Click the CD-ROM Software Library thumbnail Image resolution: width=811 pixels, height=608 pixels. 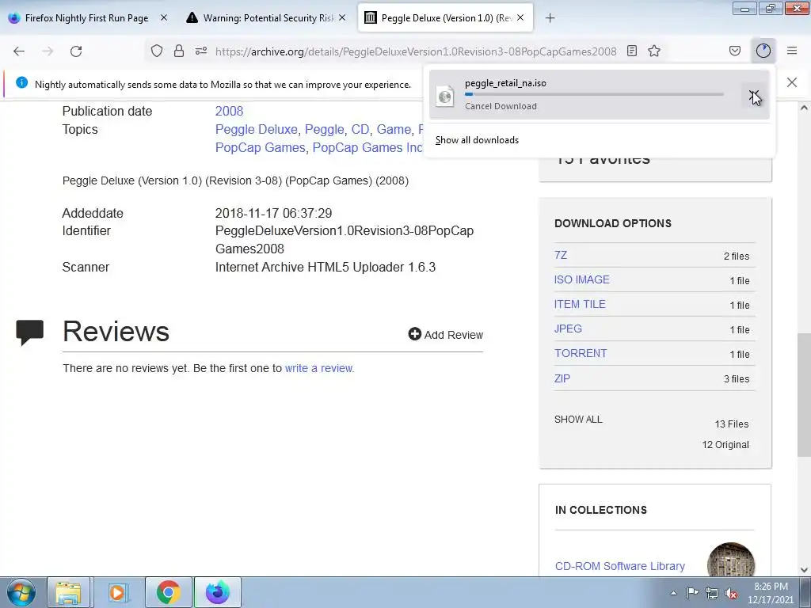click(x=731, y=560)
